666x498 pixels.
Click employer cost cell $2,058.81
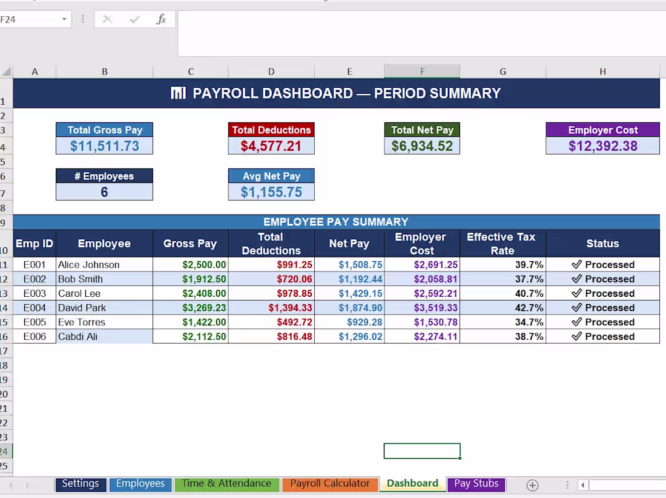click(x=422, y=279)
